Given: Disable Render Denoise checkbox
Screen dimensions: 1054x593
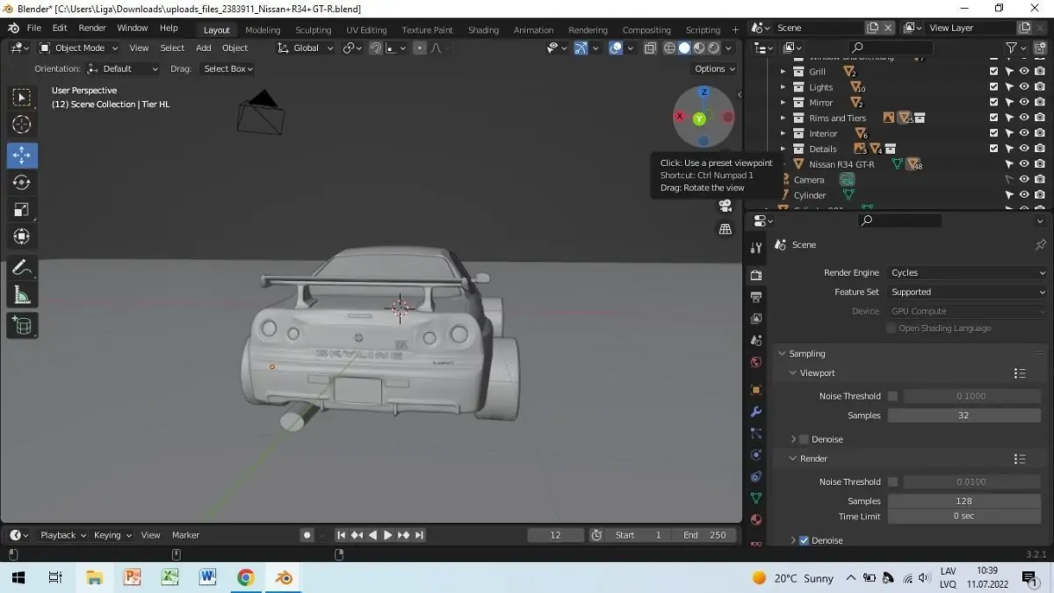Looking at the screenshot, I should 804,540.
